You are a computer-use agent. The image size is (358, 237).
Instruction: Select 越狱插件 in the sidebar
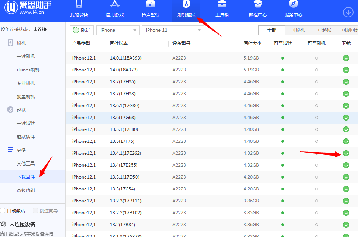coord(26,137)
